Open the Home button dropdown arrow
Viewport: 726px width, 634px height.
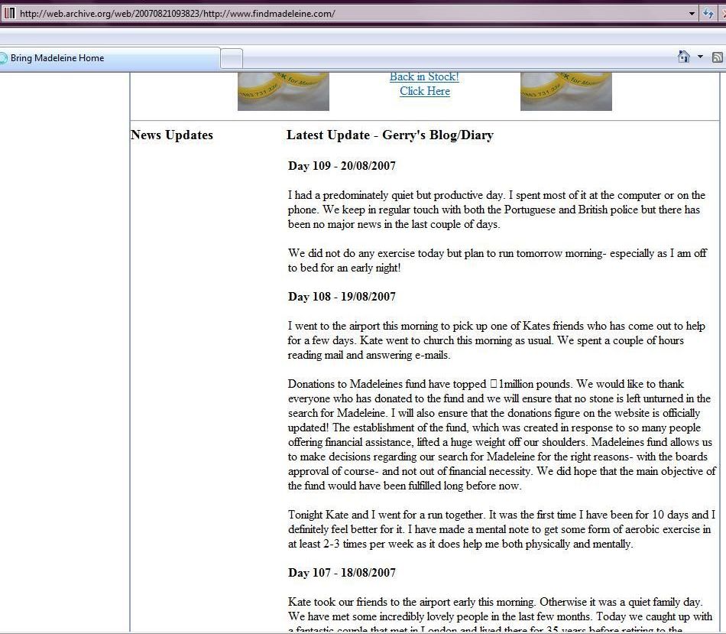click(700, 57)
